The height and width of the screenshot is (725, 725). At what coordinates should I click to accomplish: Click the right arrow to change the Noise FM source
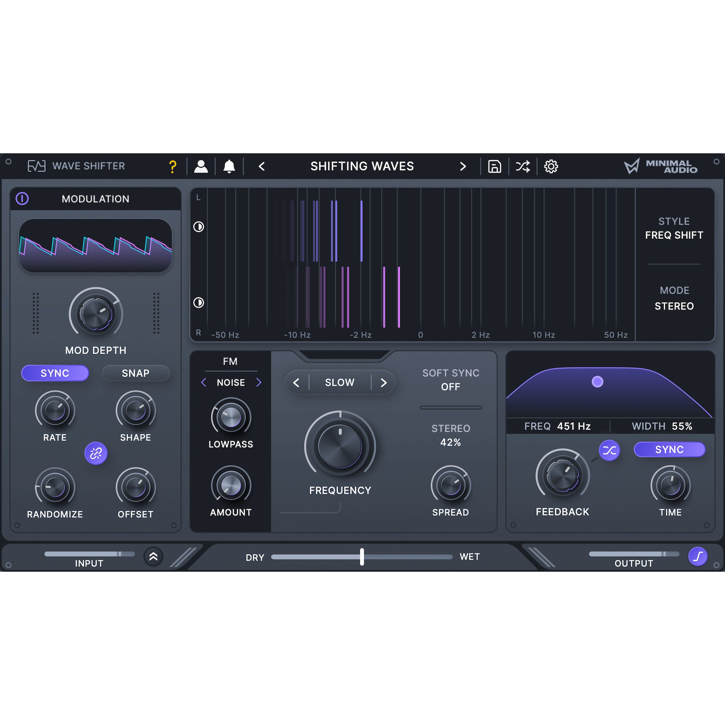[259, 382]
